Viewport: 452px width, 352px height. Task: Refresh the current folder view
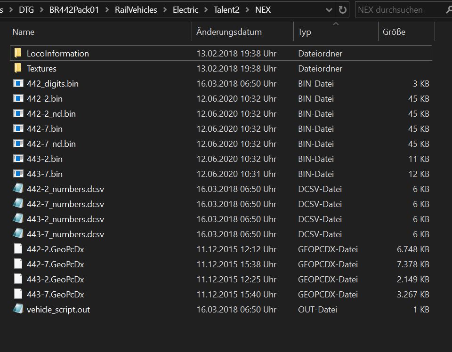343,10
